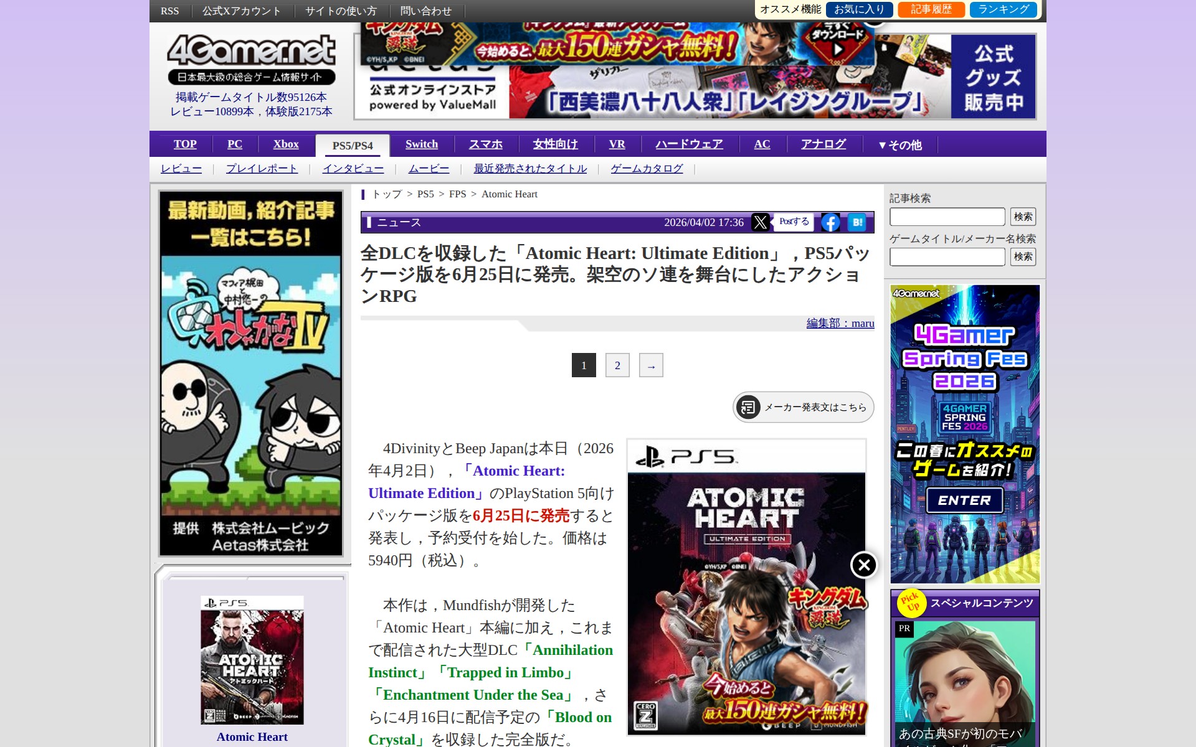Open the ムービー link
Image resolution: width=1196 pixels, height=747 pixels.
coord(429,169)
